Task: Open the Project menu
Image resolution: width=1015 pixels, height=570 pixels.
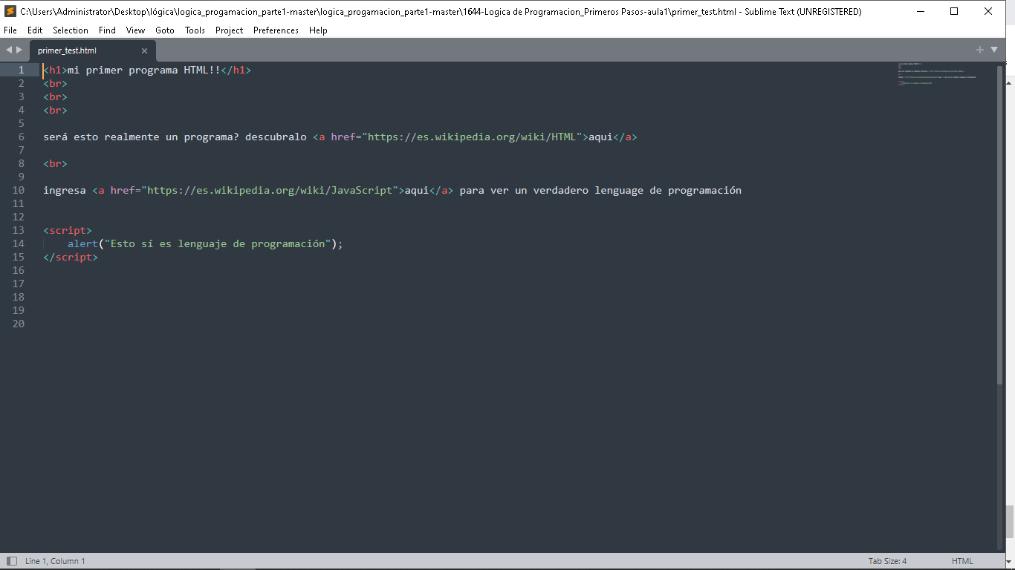Action: (230, 30)
